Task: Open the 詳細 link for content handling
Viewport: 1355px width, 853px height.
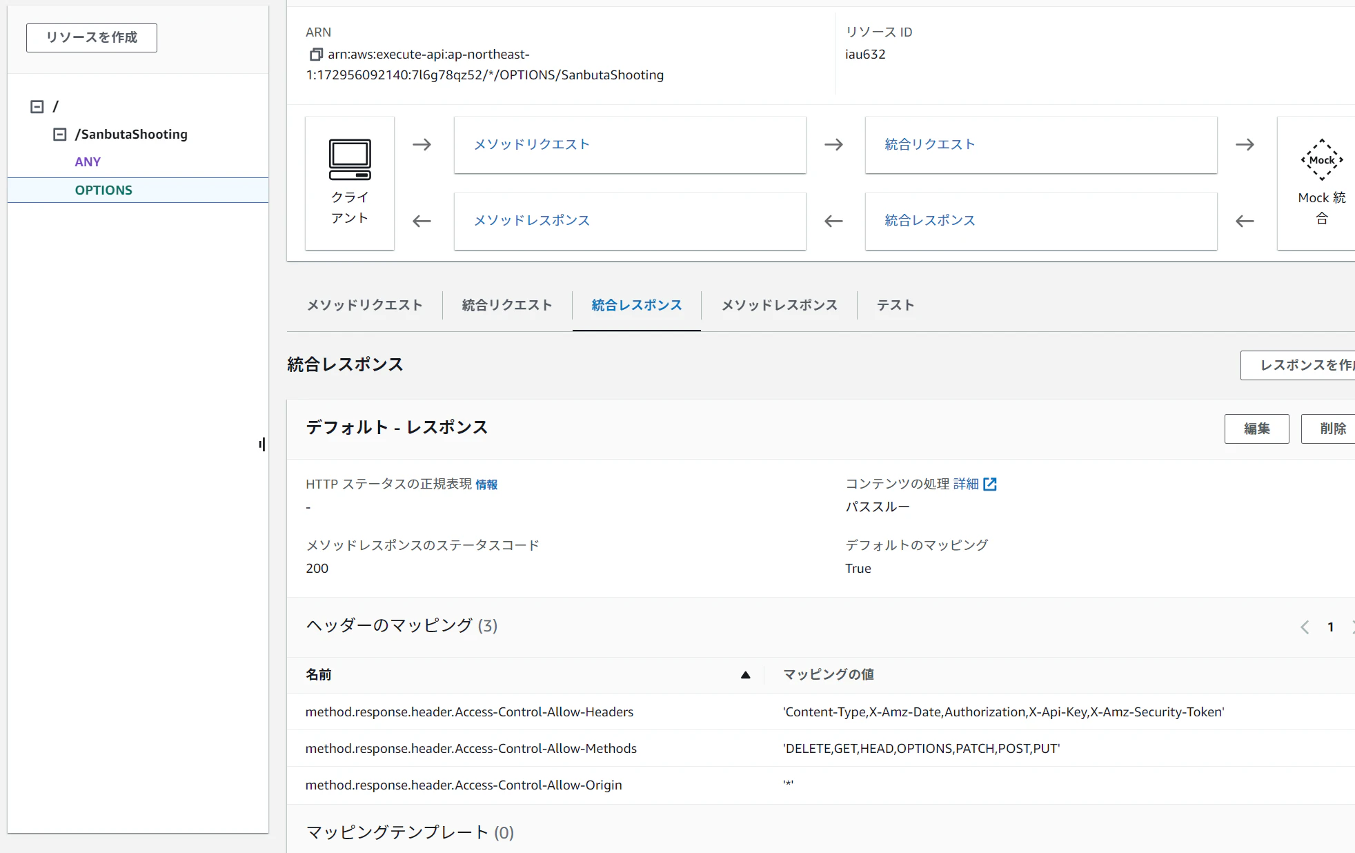Action: point(966,484)
